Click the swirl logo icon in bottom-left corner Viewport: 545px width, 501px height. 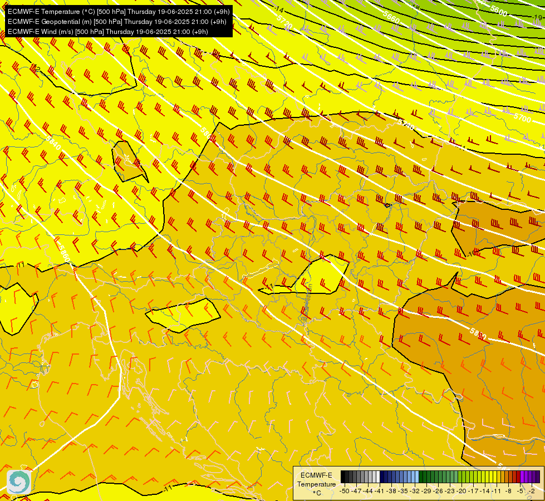point(19,482)
